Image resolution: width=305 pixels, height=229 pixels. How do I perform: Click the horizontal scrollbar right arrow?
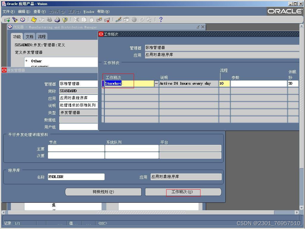coord(297,212)
